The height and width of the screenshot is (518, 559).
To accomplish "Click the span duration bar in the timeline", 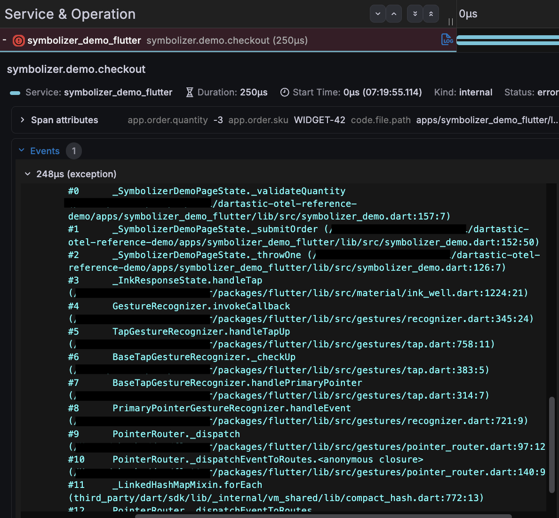I will coord(508,40).
